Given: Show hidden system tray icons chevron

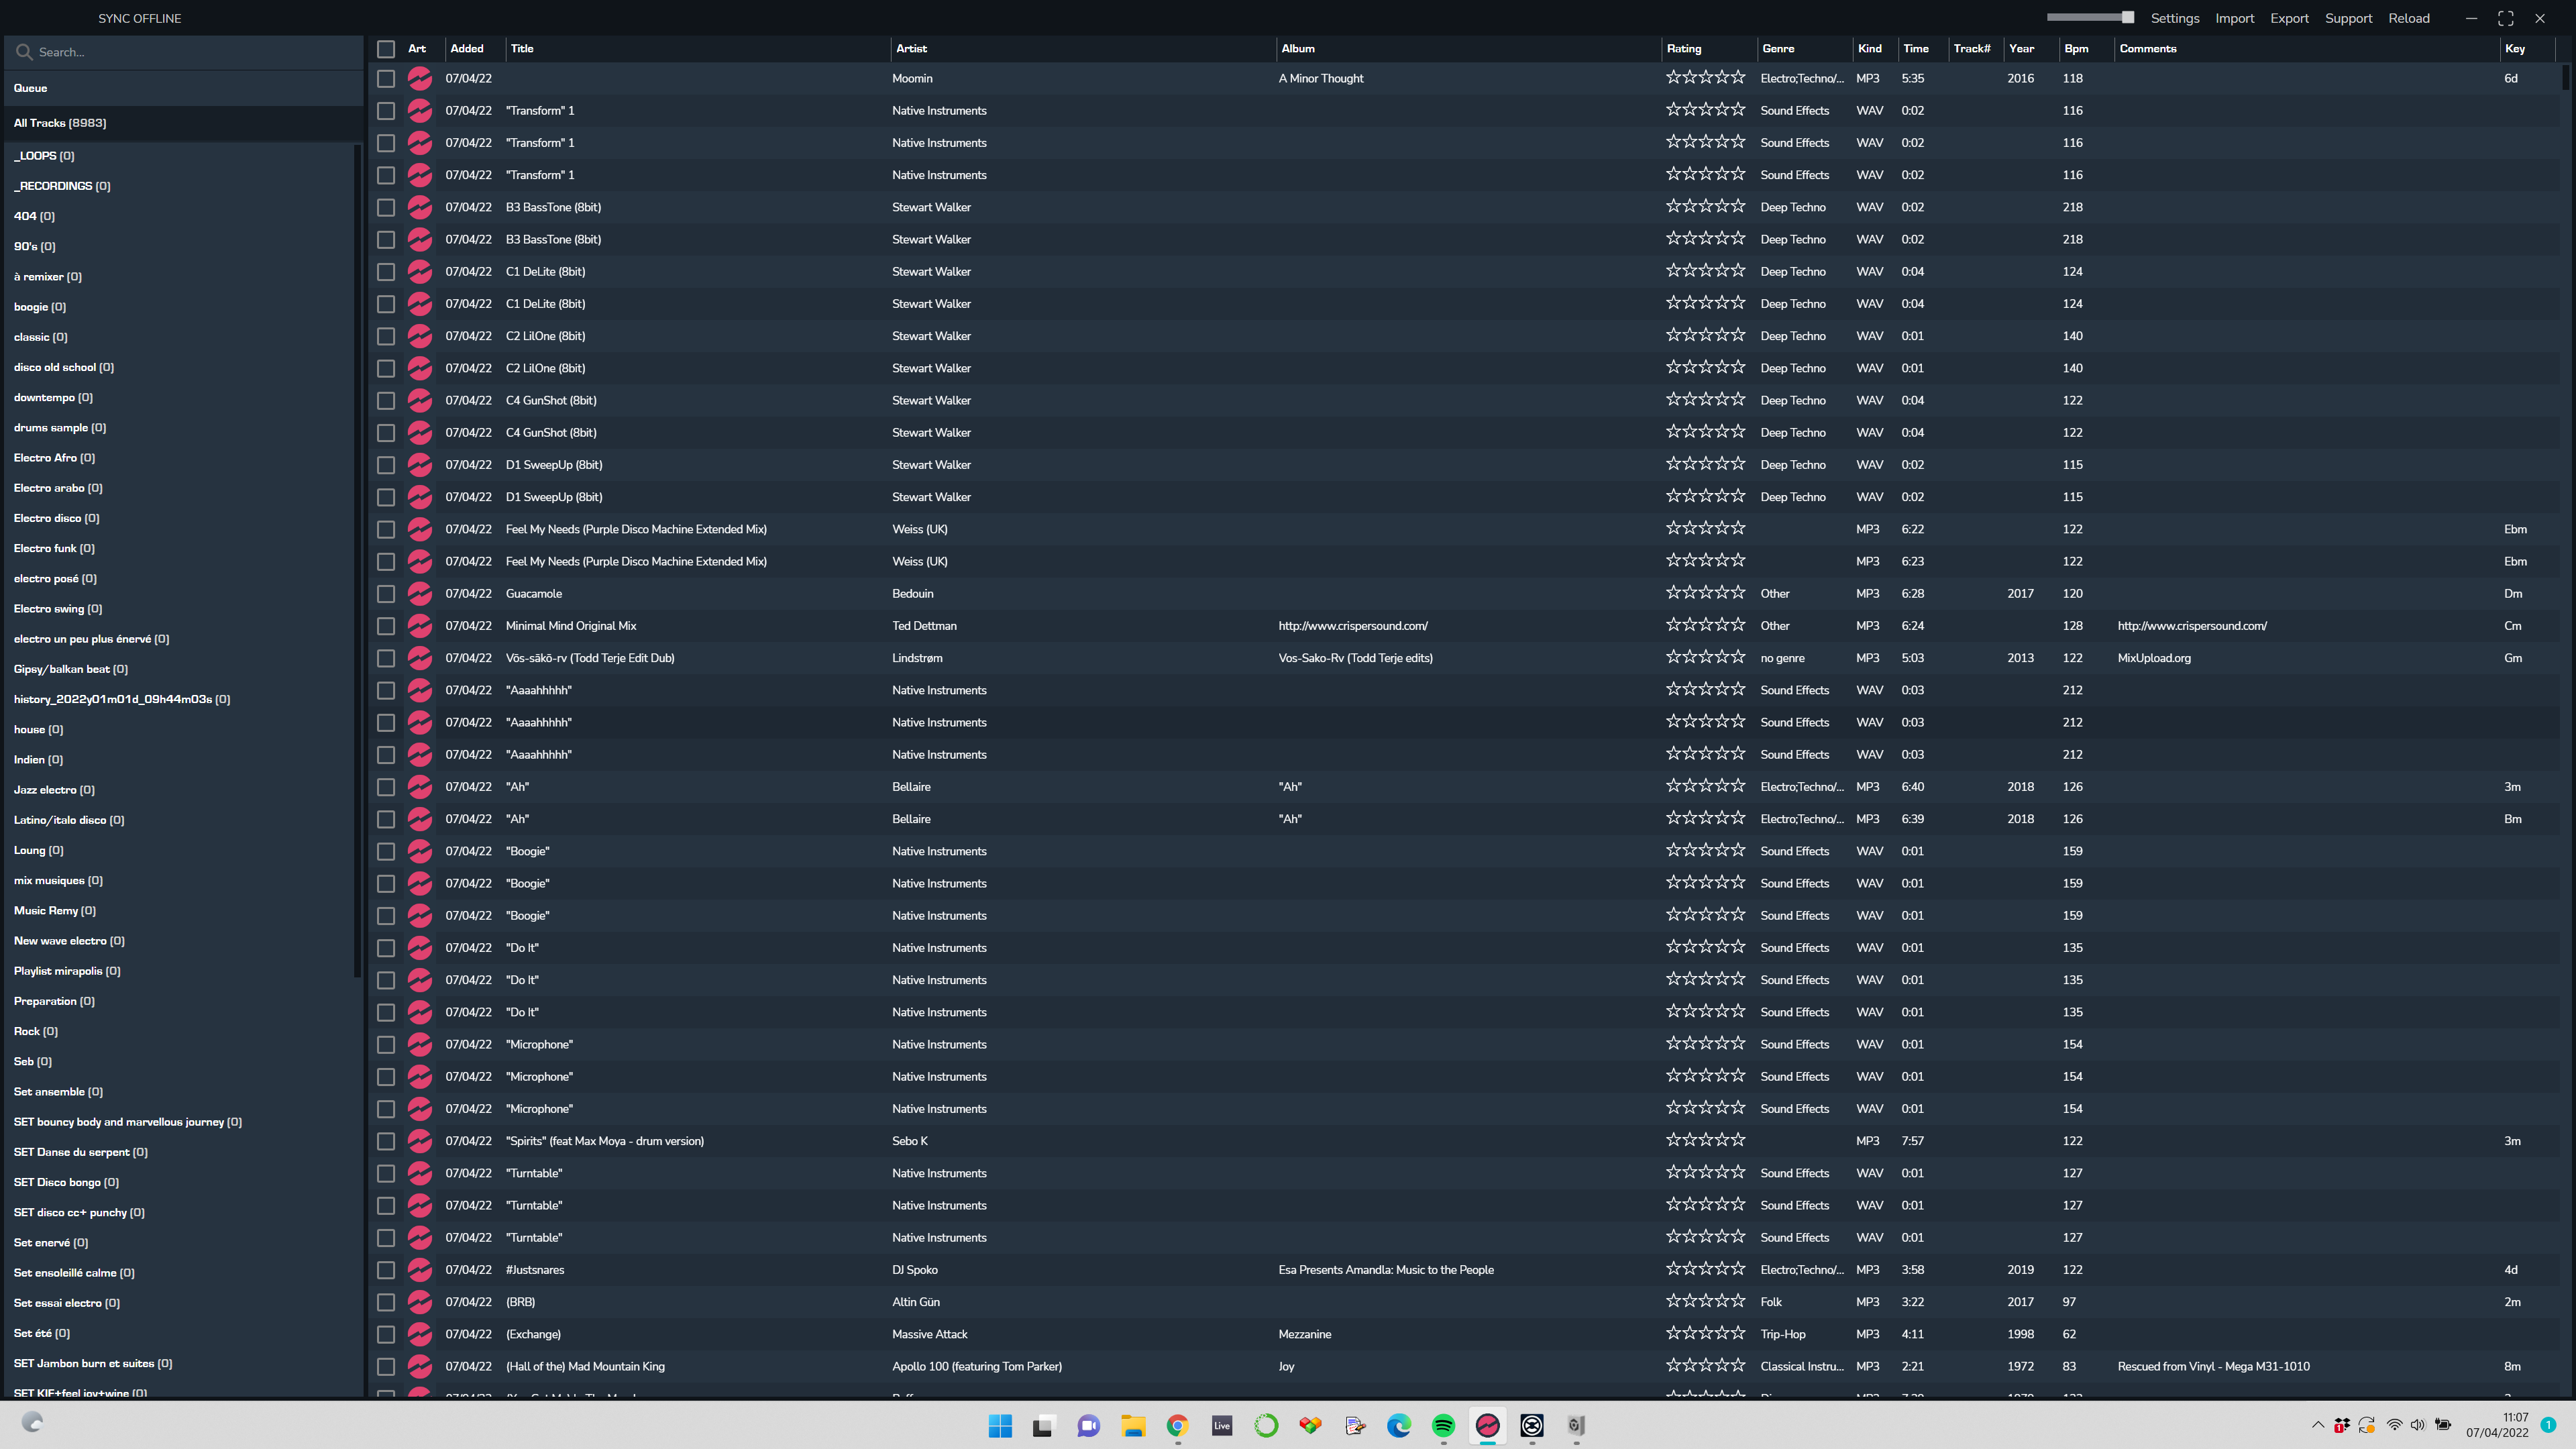Looking at the screenshot, I should click(x=2318, y=1425).
